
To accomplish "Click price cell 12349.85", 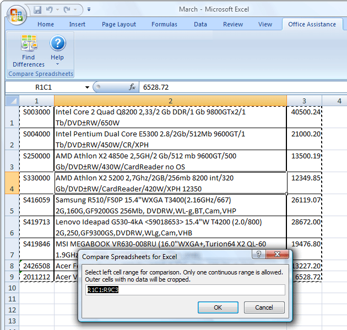I will pyautogui.click(x=304, y=183).
